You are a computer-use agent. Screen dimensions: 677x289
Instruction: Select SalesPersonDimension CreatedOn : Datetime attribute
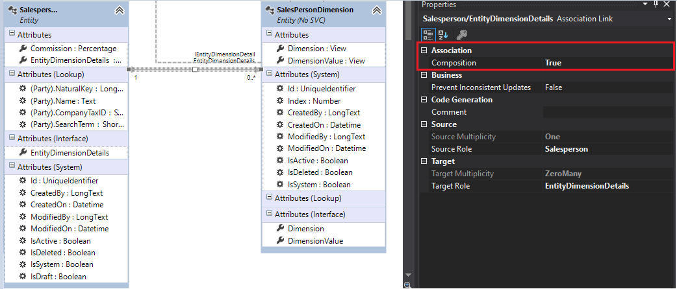pyautogui.click(x=324, y=125)
